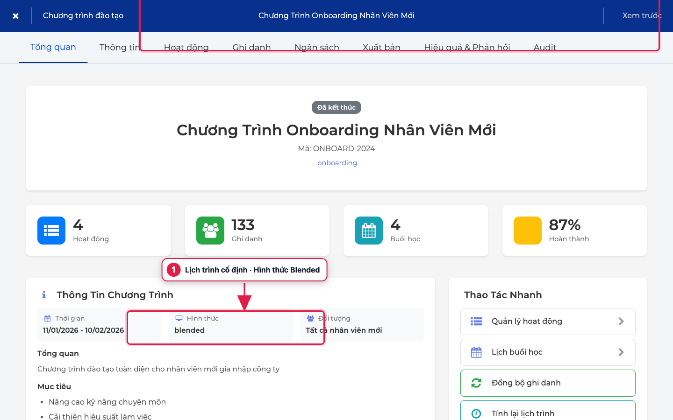Select Nâng cao kỹ năng chuyên môn bullet

pyautogui.click(x=107, y=402)
